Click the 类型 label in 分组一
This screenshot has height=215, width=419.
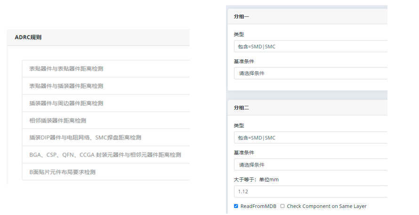(x=239, y=34)
